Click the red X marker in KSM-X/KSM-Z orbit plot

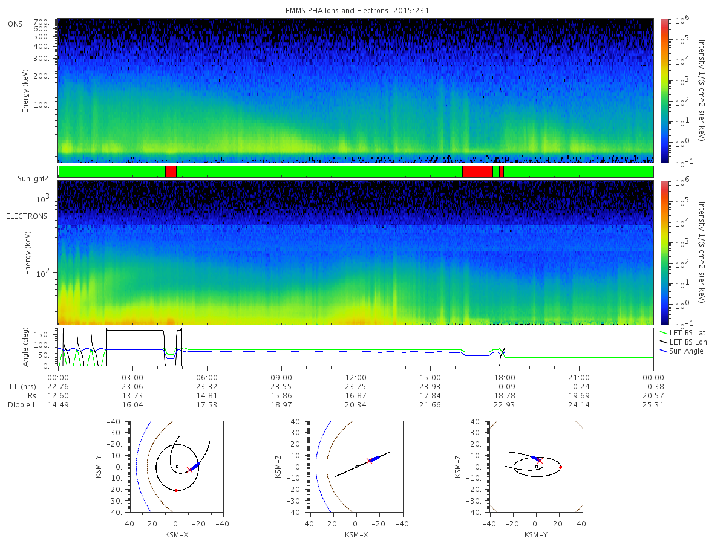pyautogui.click(x=369, y=461)
